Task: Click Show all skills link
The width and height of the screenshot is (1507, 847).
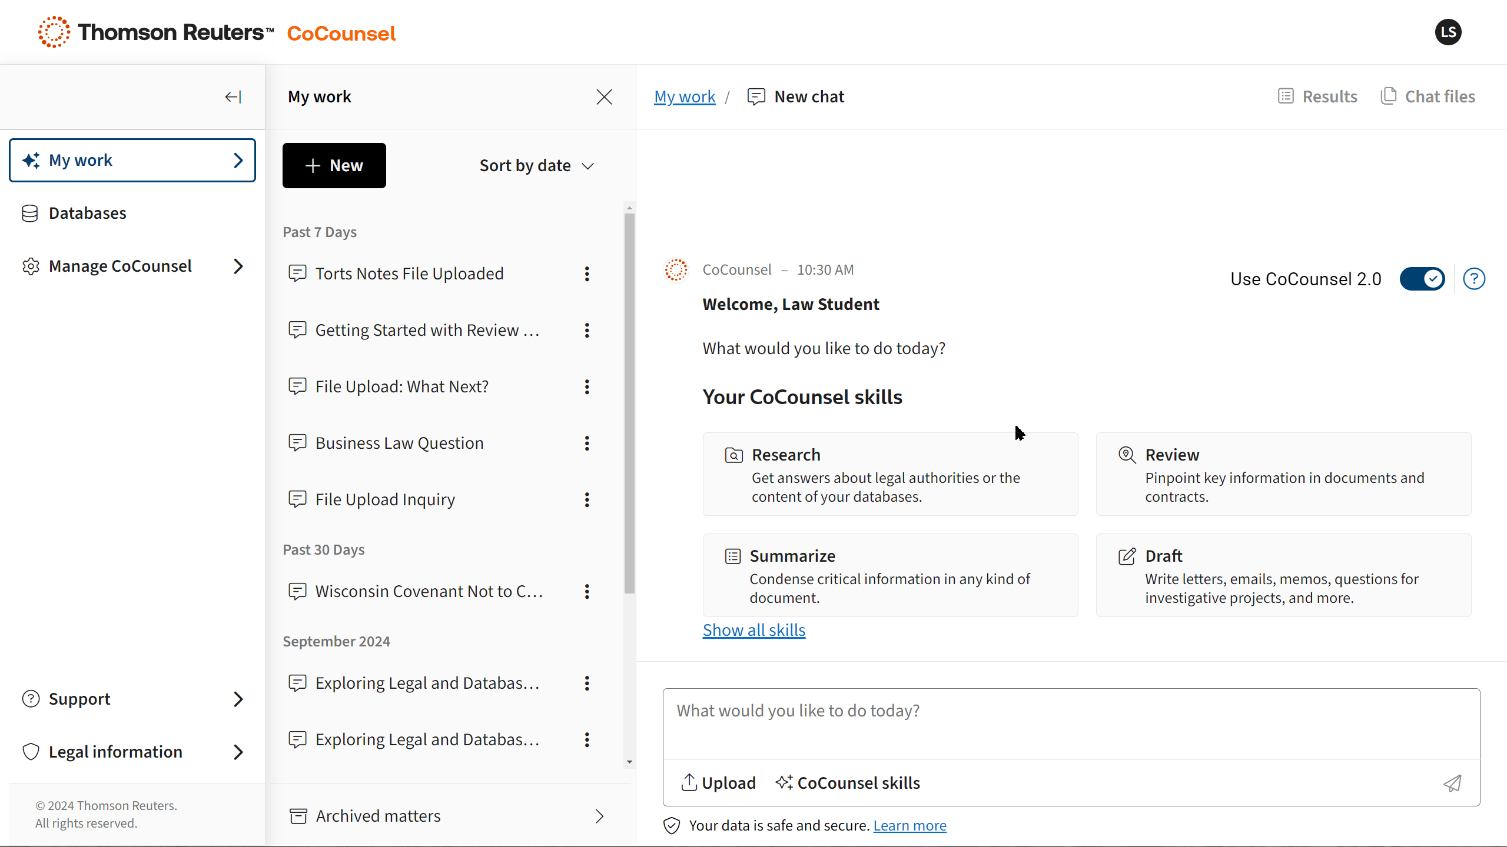Action: (x=753, y=630)
